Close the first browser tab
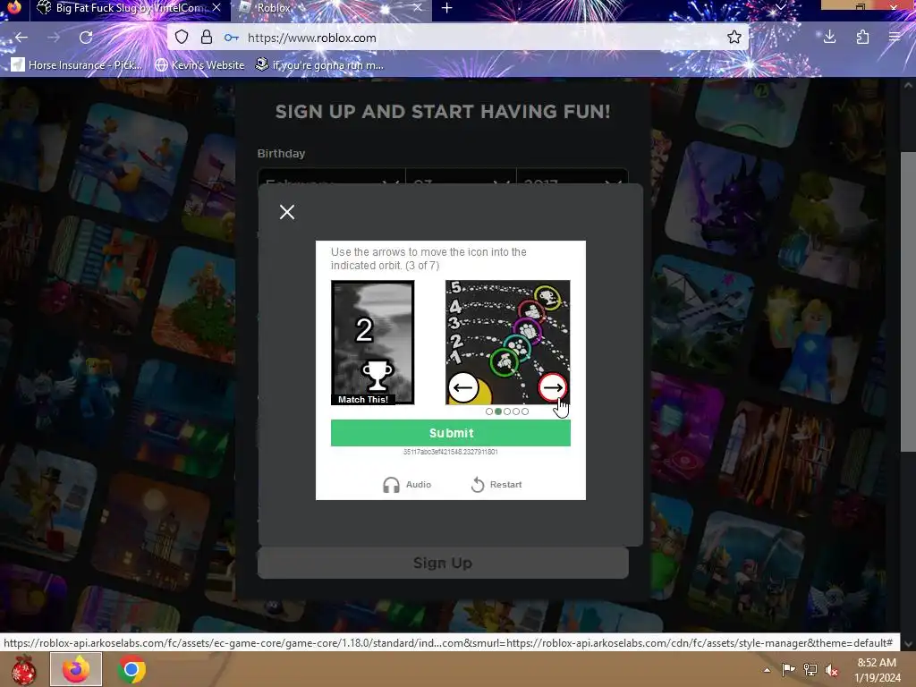 pos(216,7)
